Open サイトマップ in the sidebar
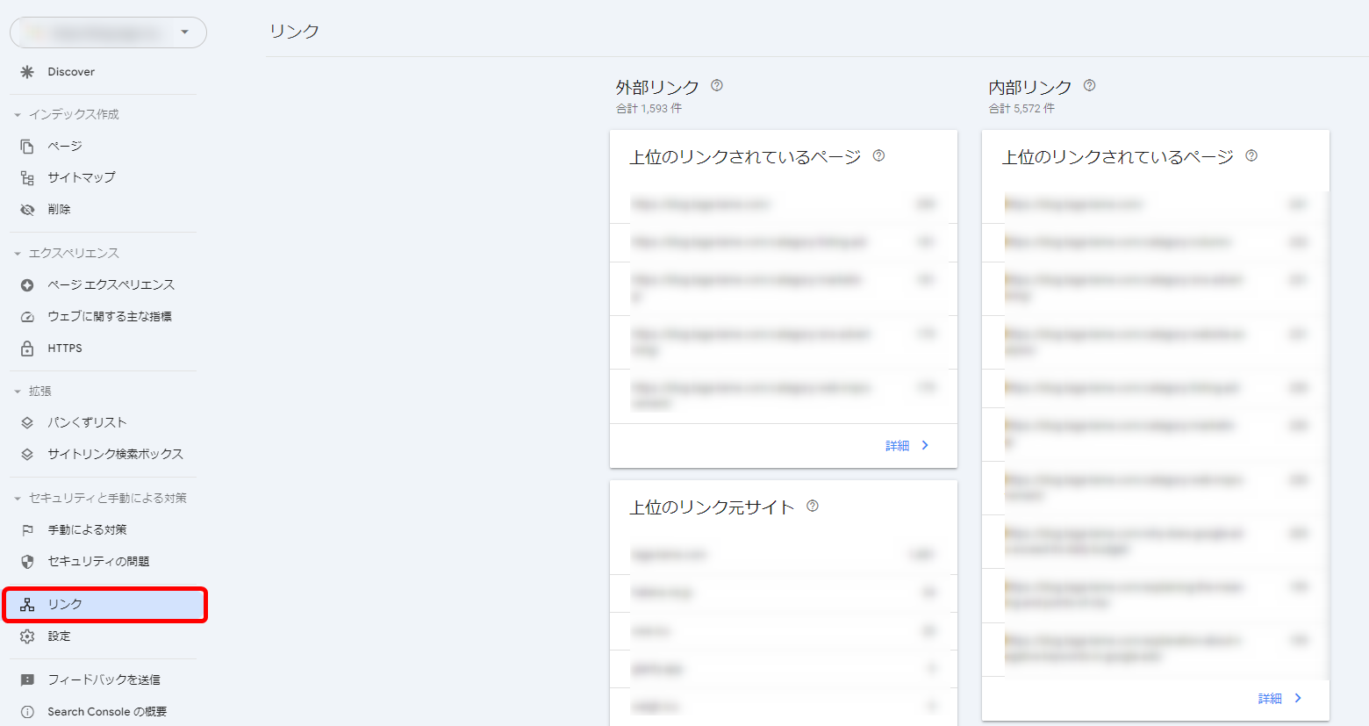This screenshot has height=726, width=1369. 82,178
